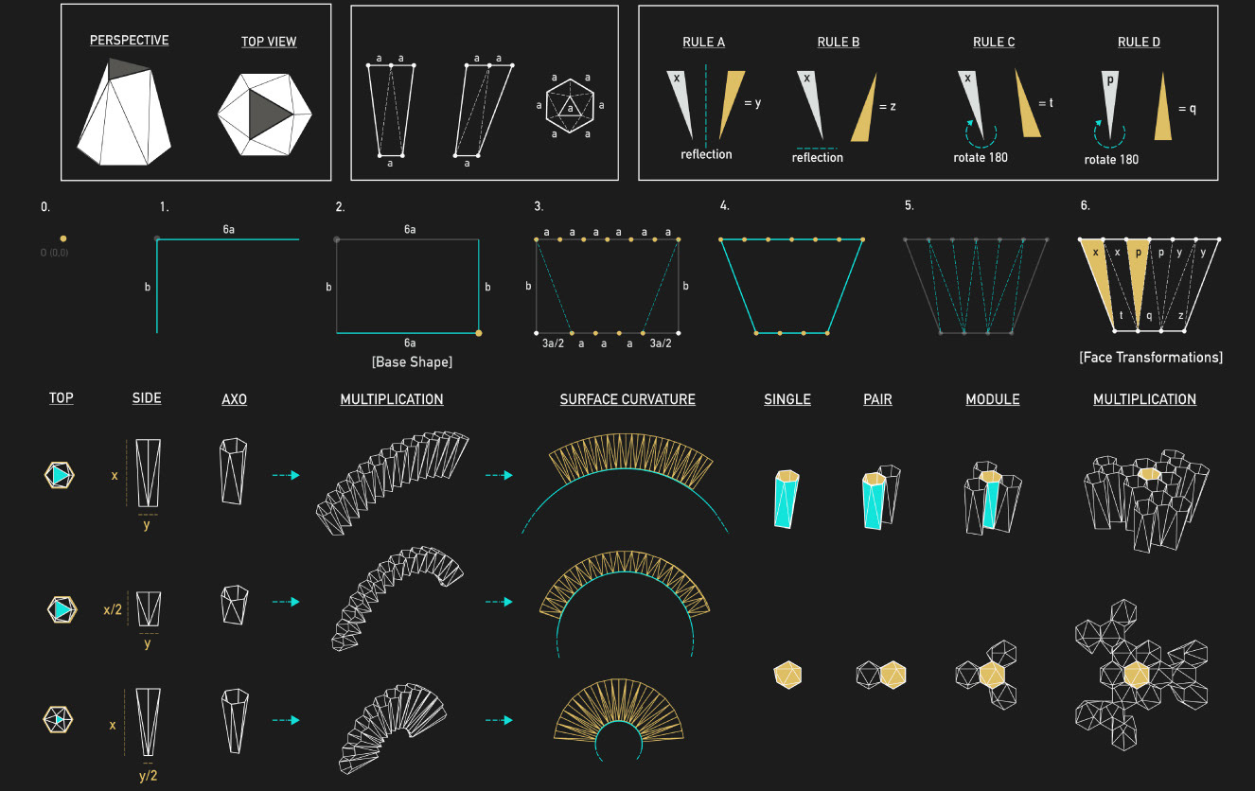Screen dimensions: 1255x791
Task: Select the pair of prisms under PAIR
Action: pyautogui.click(x=881, y=495)
